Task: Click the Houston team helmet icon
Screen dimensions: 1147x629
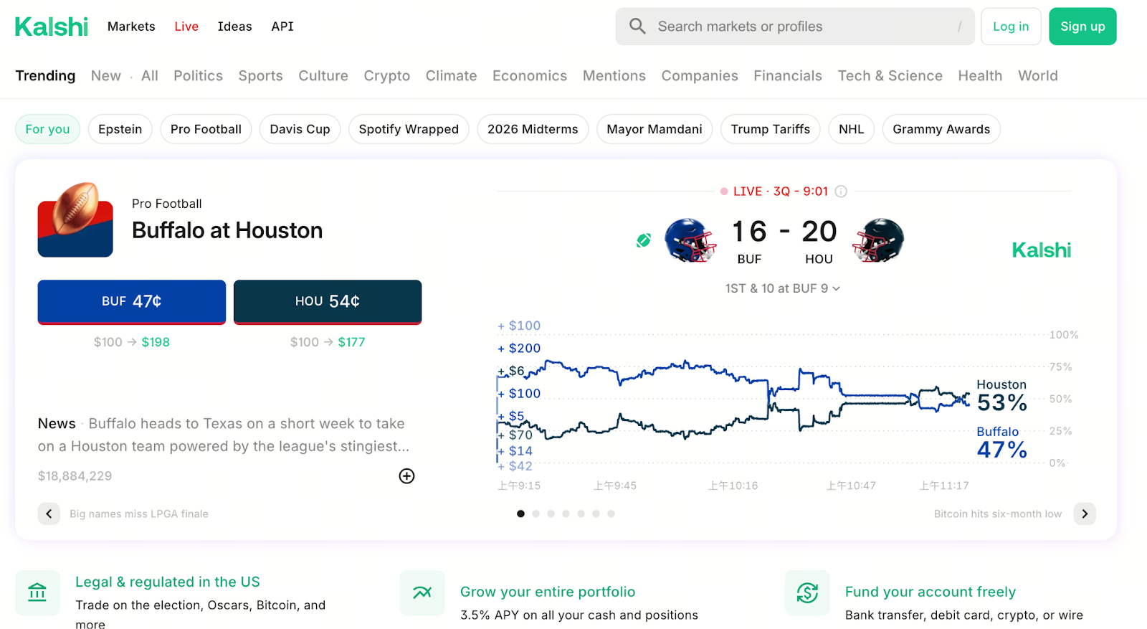Action: [878, 240]
